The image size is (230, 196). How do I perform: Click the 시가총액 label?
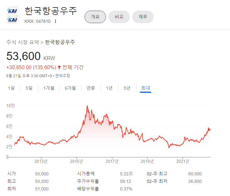coord(86,174)
